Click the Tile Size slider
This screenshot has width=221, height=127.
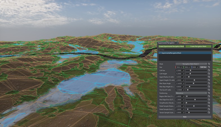[x=196, y=90]
